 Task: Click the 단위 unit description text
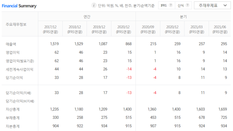(x=126, y=6)
